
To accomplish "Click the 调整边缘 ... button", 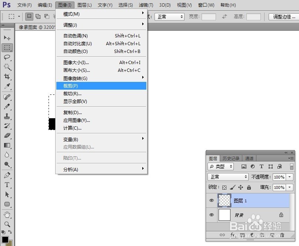I will 284,17.
